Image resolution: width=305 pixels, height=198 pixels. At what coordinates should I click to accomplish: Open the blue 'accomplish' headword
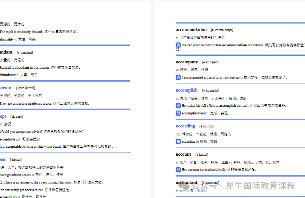click(186, 90)
